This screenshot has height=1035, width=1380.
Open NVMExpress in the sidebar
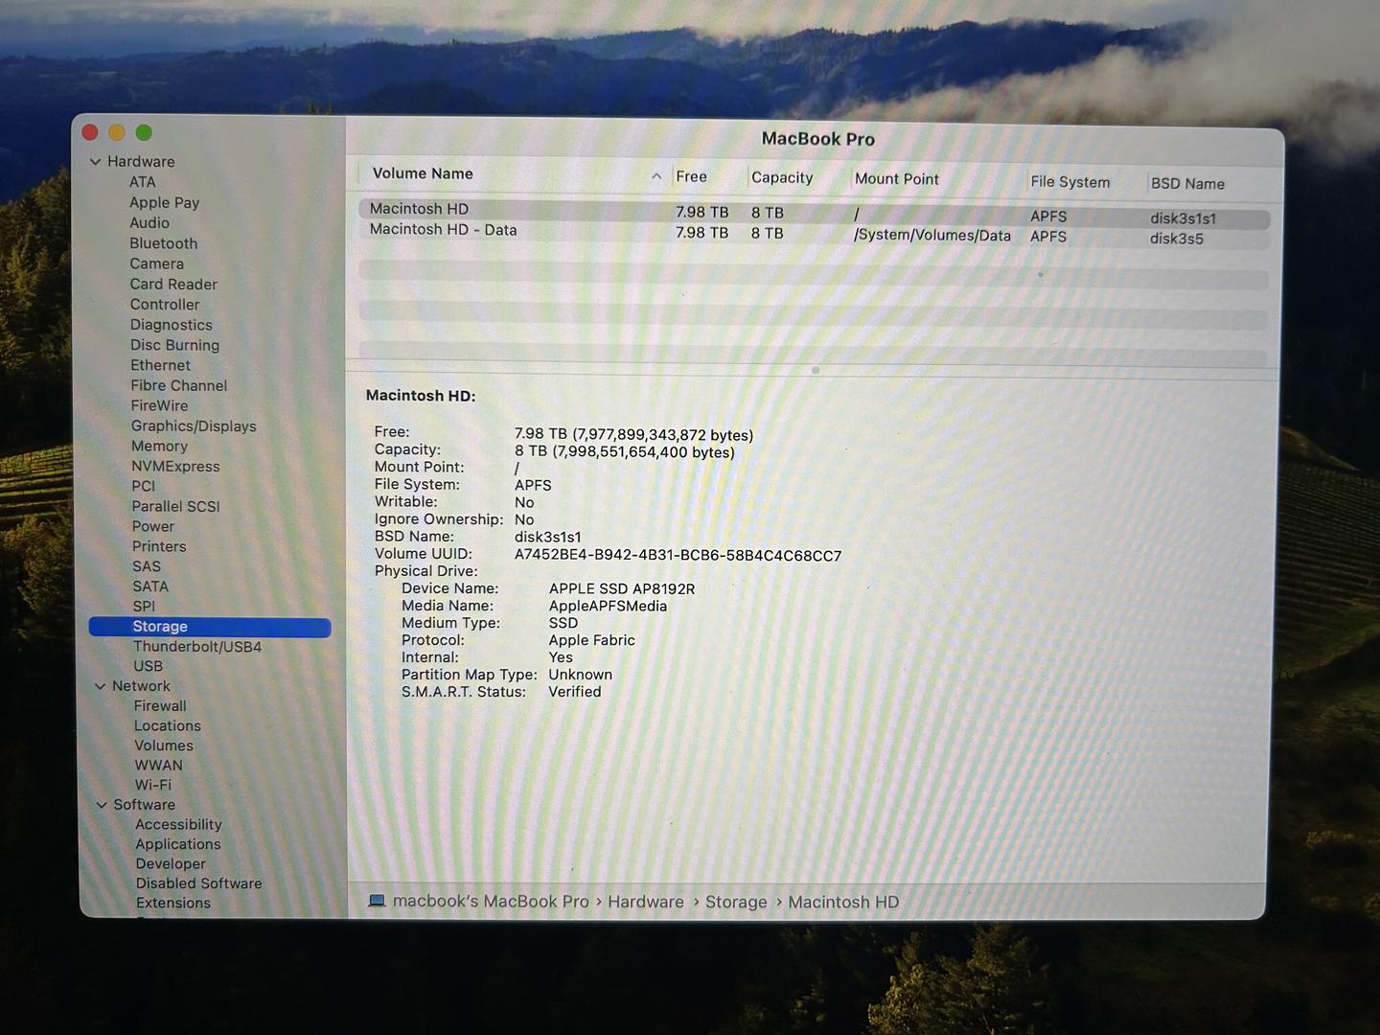(175, 466)
